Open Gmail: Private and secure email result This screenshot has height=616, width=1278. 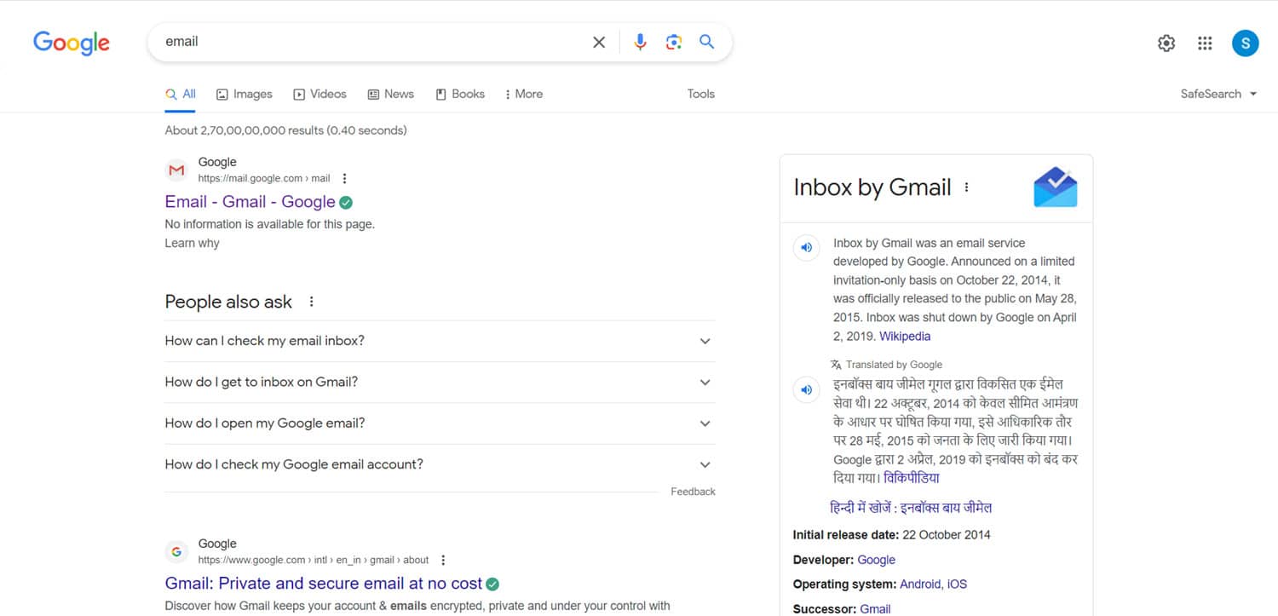pyautogui.click(x=324, y=584)
